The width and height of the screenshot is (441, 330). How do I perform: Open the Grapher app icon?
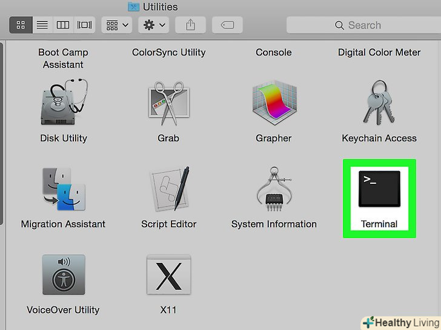pos(274,103)
